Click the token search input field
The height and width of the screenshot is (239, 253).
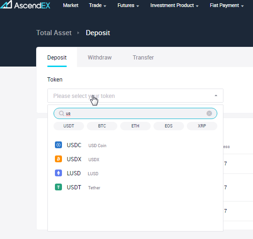click(135, 113)
